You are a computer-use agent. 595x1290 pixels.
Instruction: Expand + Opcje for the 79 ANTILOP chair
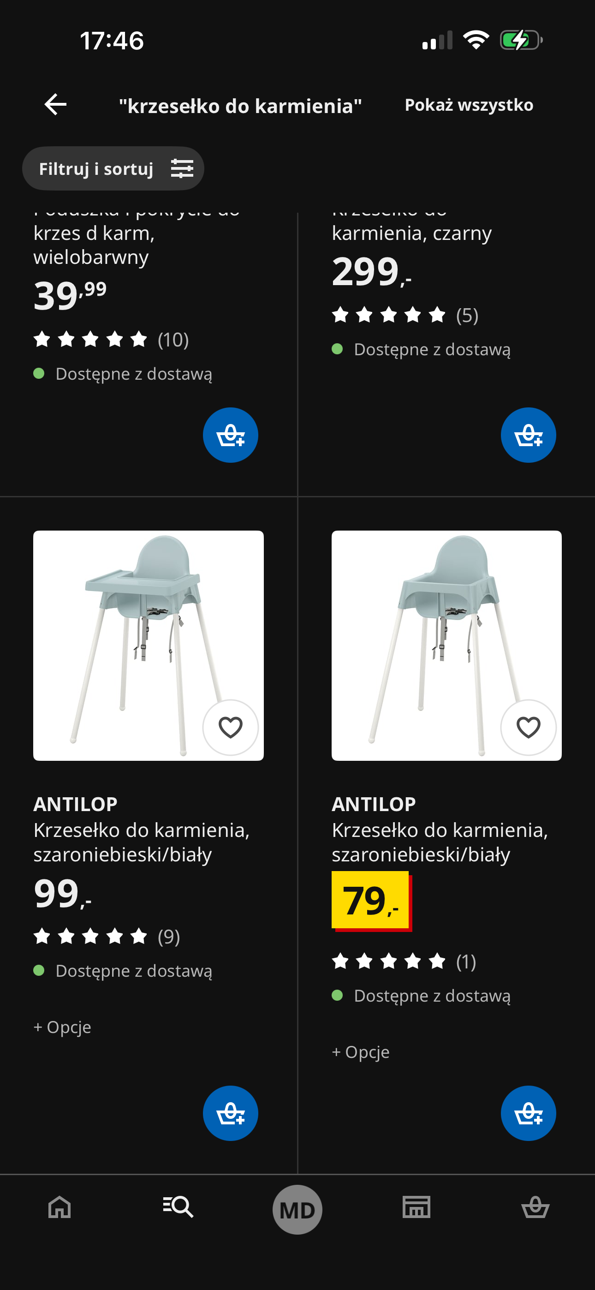361,1052
